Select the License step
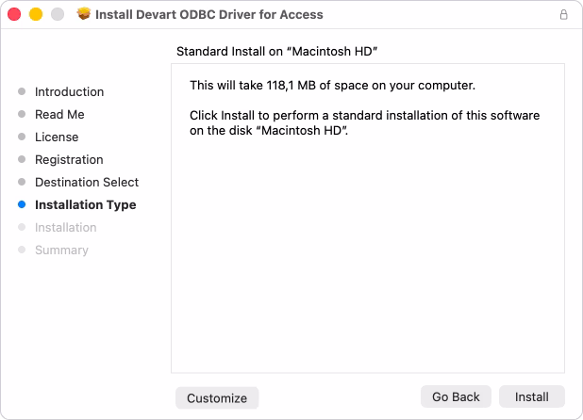The height and width of the screenshot is (420, 583). click(x=57, y=137)
